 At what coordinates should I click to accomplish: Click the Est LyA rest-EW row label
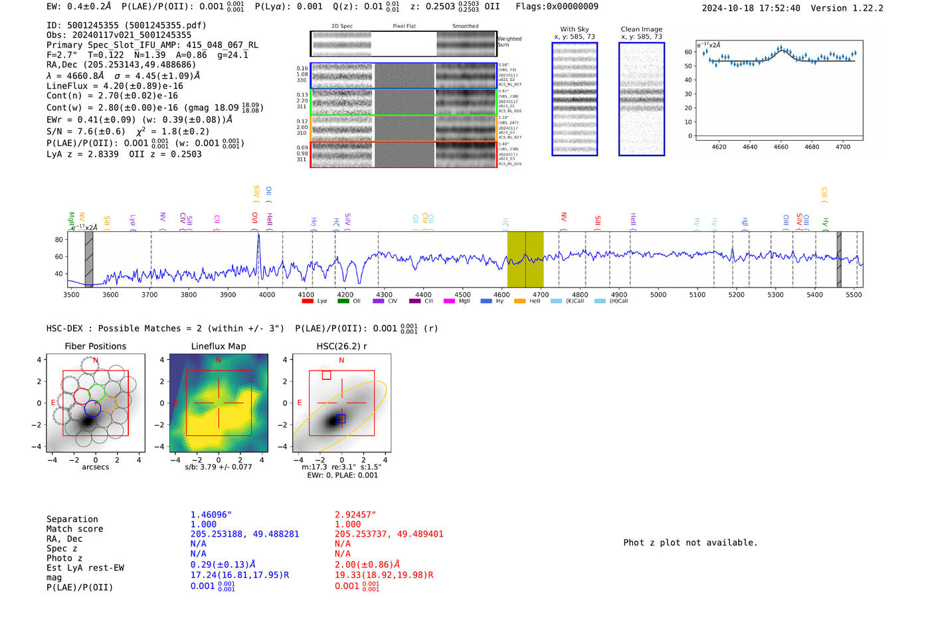point(85,568)
